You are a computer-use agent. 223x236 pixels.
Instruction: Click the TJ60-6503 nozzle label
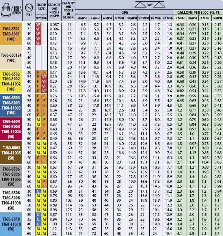[11, 98]
